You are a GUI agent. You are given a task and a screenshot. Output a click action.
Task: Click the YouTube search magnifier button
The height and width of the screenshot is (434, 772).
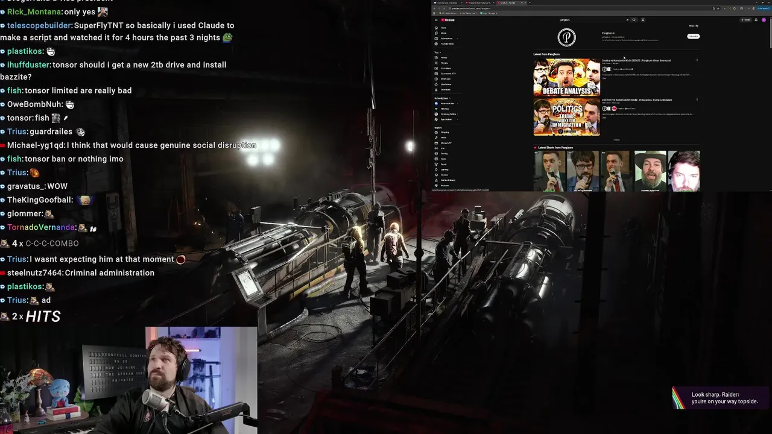pos(634,20)
